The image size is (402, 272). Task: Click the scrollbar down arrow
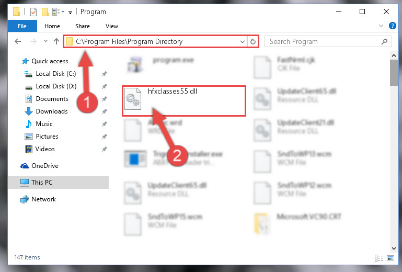coord(394,248)
